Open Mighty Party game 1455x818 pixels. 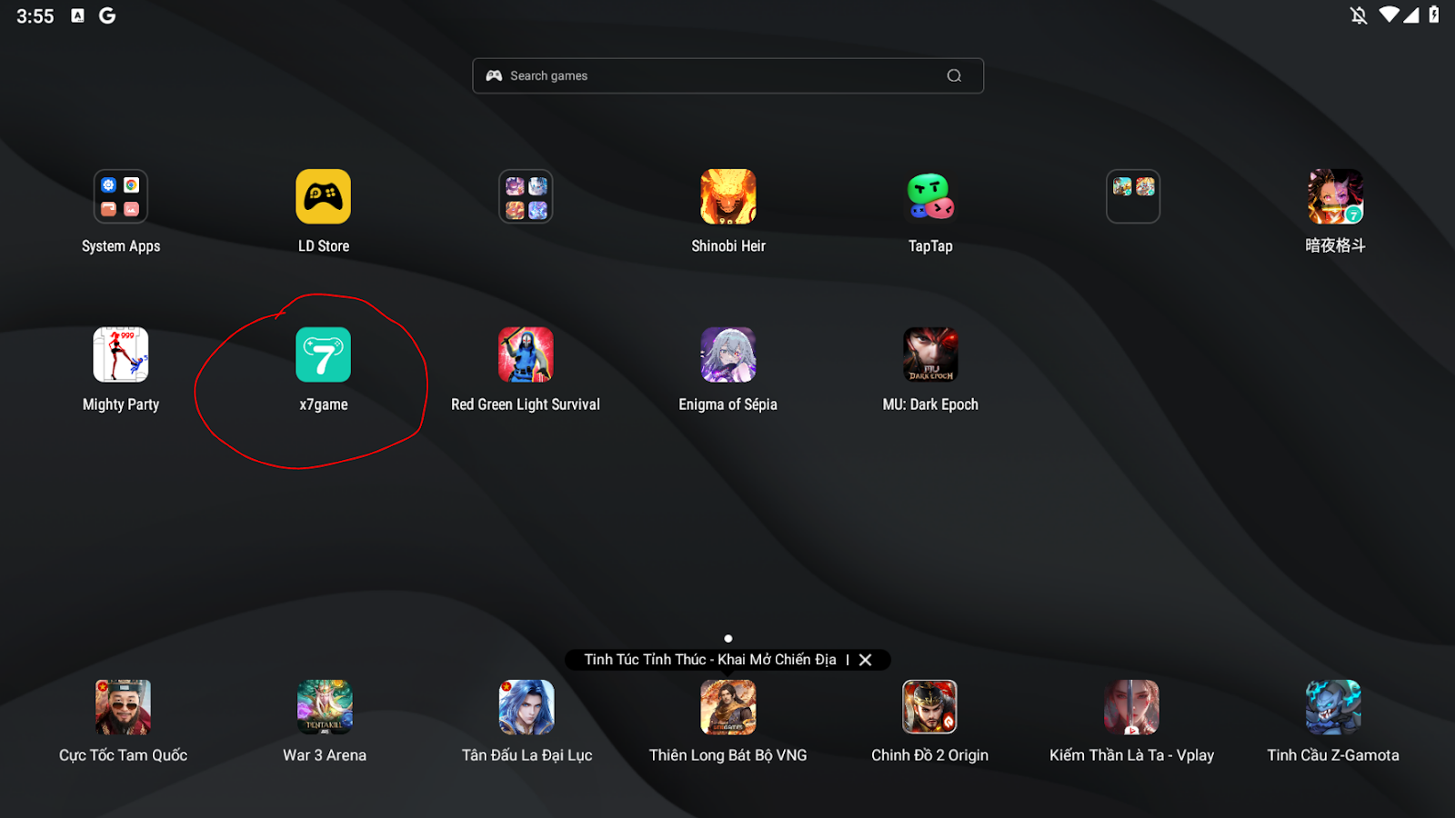tap(121, 354)
